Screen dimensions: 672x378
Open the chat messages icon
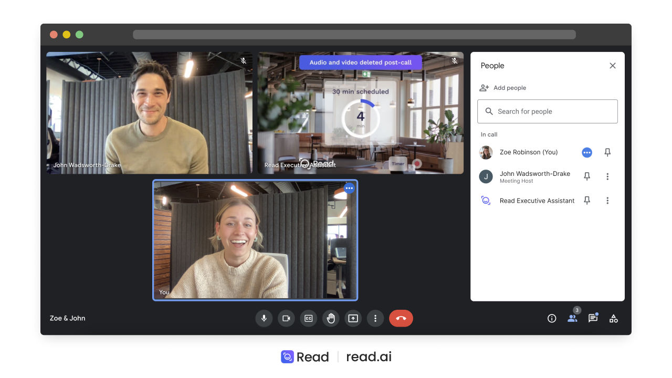593,318
